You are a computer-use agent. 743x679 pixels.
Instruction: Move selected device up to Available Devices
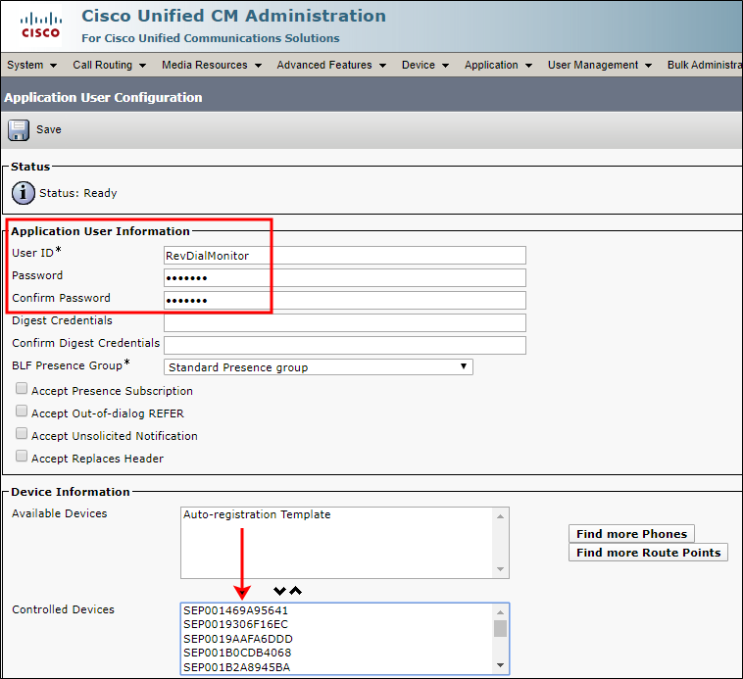click(296, 591)
